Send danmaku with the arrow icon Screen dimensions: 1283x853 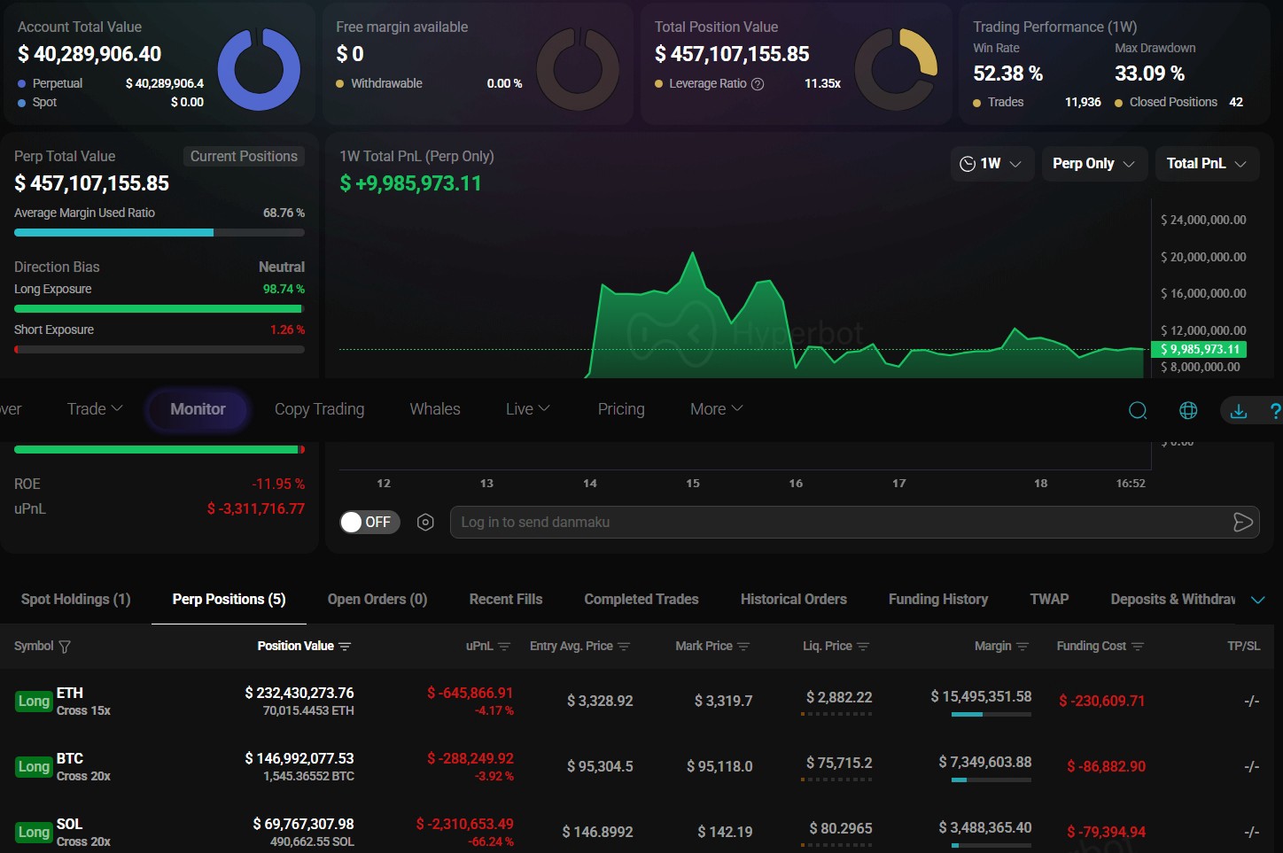(x=1242, y=523)
